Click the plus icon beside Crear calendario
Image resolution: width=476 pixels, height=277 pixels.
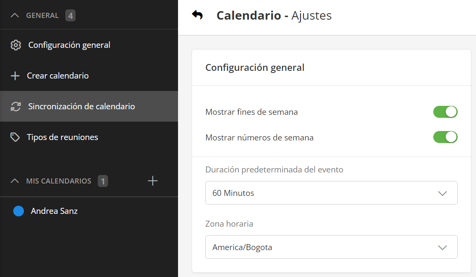15,76
